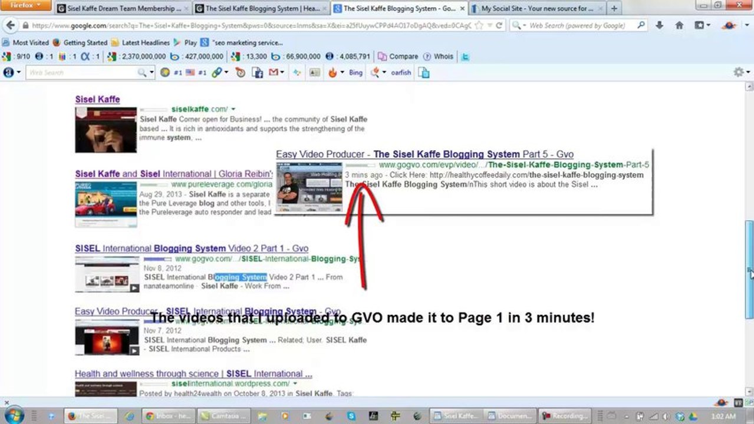Screen dimensions: 754x424
Task: Click the Gmail icon in toolbar
Action: pyautogui.click(x=274, y=72)
